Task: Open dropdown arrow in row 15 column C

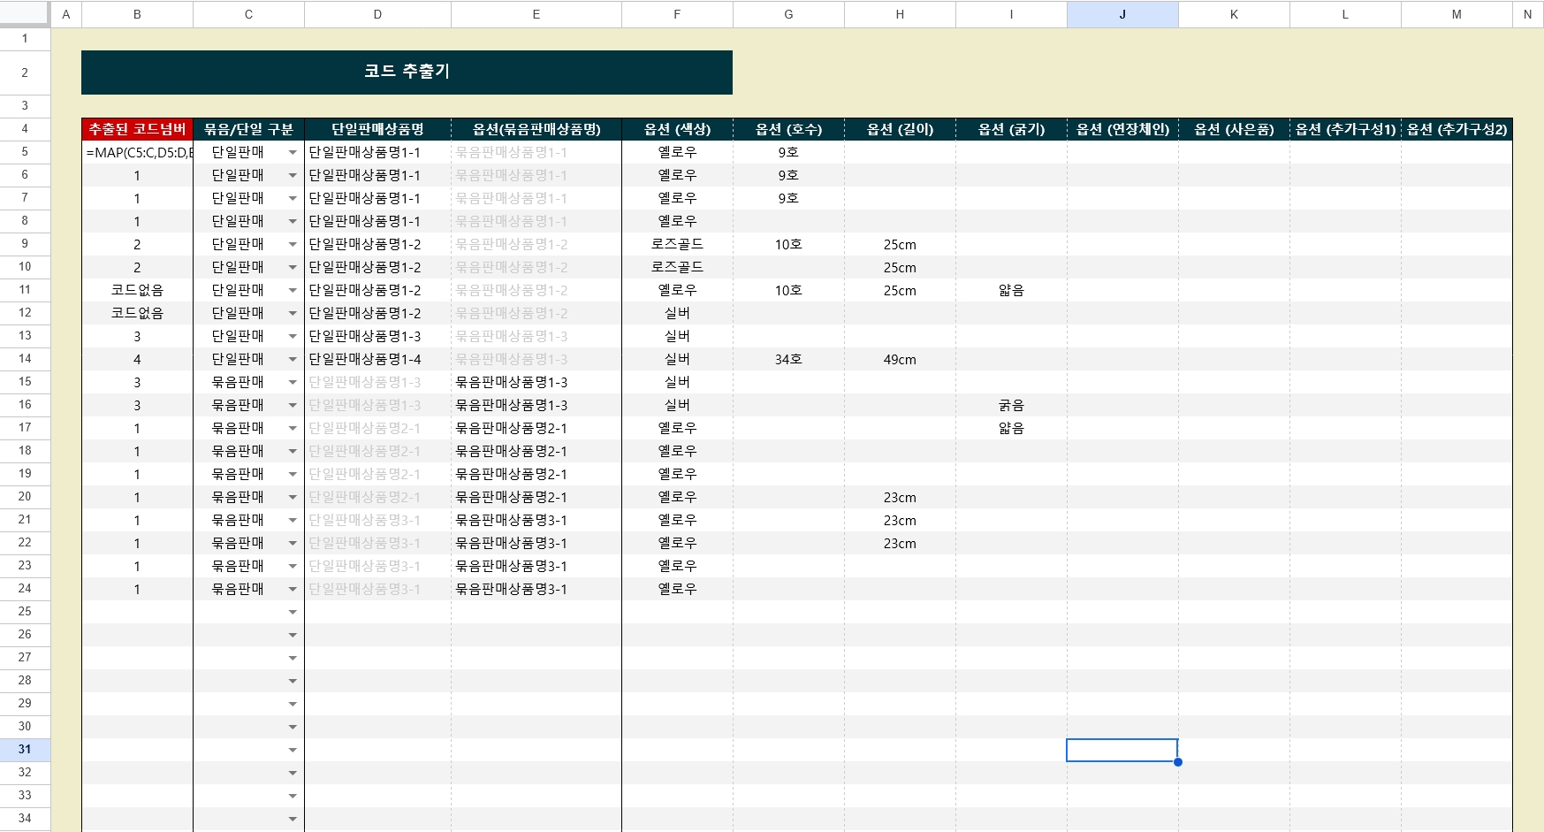Action: coord(293,383)
